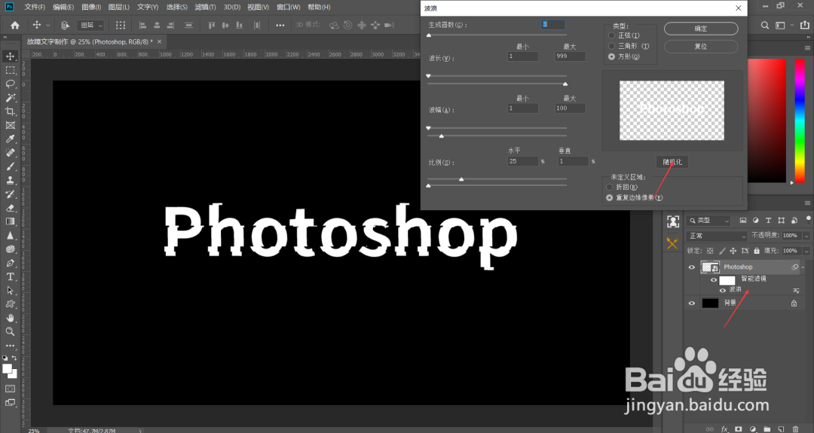This screenshot has height=433, width=814.
Task: Select the Zoom tool
Action: coord(11,331)
